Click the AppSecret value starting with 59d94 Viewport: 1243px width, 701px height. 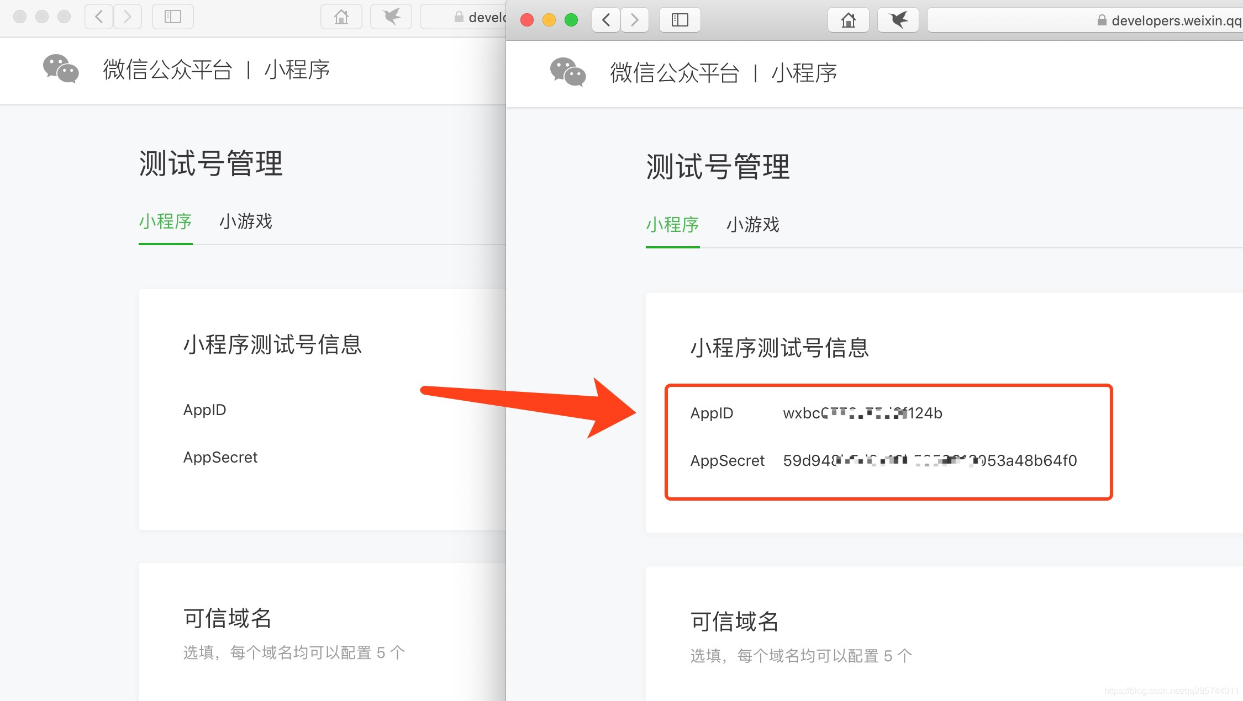tap(930, 460)
